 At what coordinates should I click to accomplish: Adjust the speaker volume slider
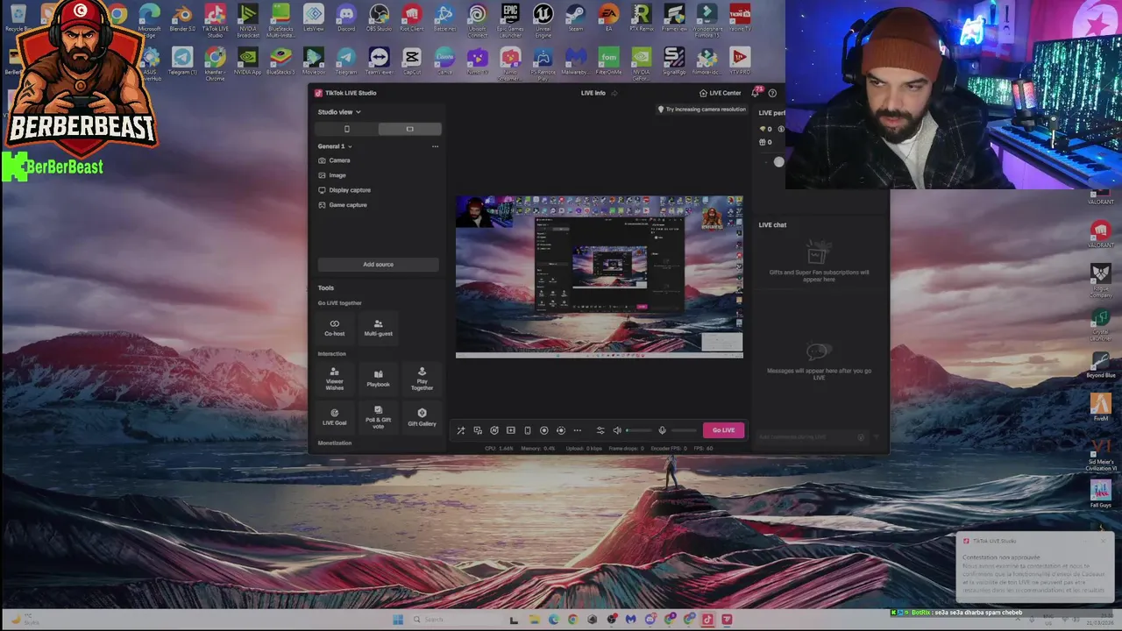[x=639, y=430]
